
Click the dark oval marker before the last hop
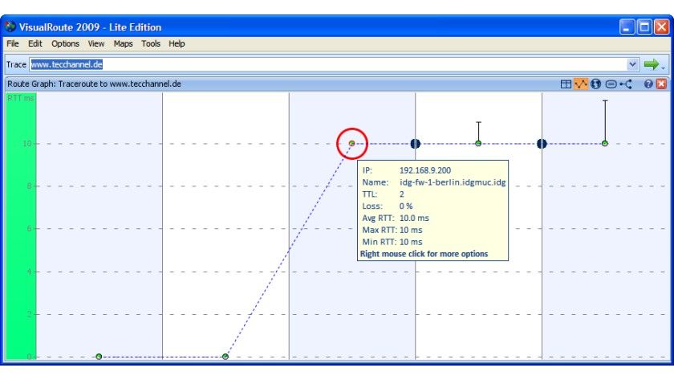point(542,144)
